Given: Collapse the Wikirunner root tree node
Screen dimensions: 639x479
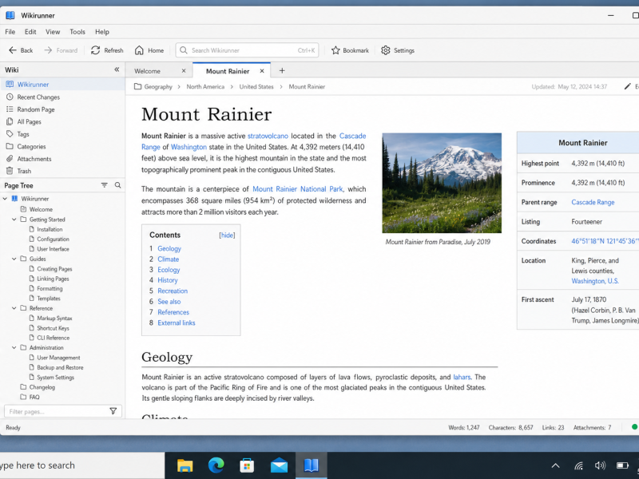Looking at the screenshot, I should click(5, 199).
